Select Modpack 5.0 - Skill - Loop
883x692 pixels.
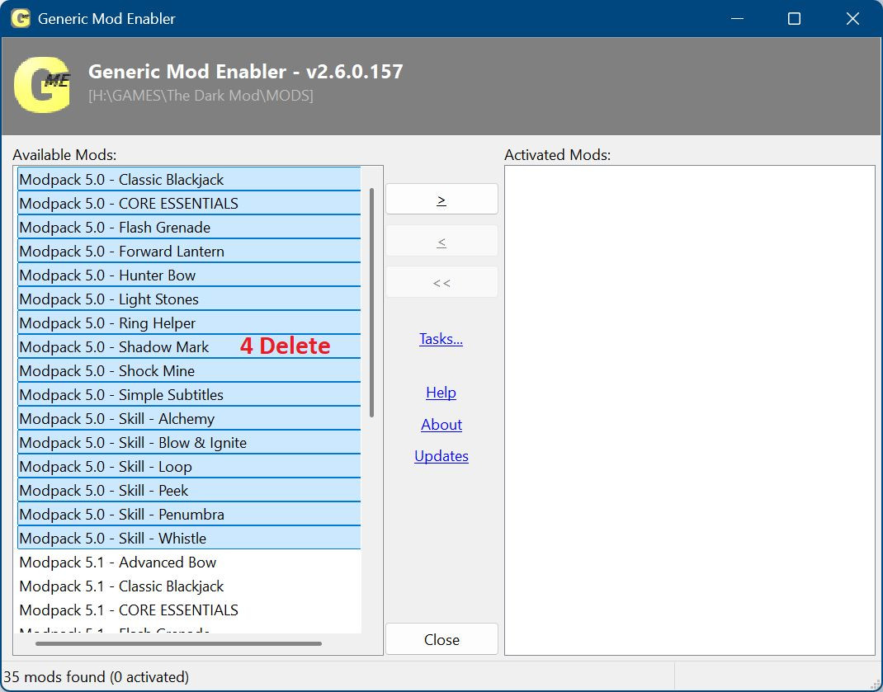tap(189, 466)
